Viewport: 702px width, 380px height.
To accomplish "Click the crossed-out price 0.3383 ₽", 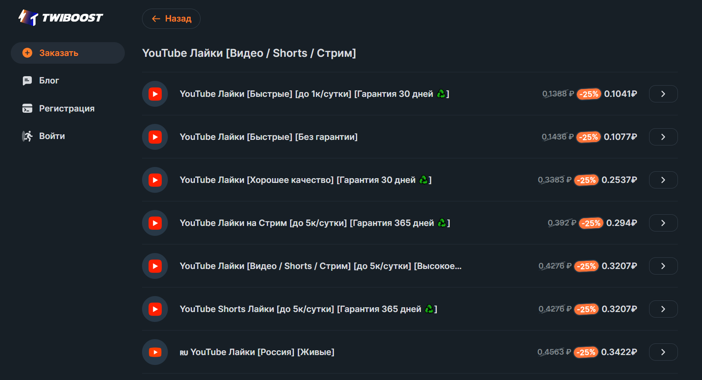I will point(555,180).
